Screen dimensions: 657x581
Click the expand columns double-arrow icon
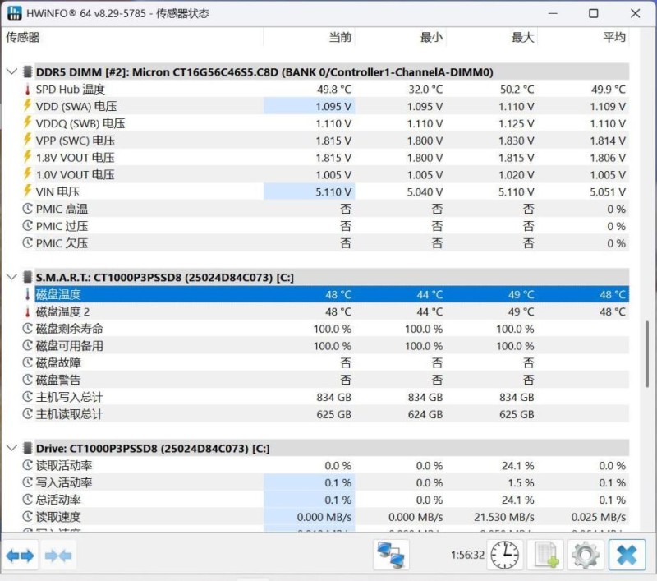[x=21, y=556]
